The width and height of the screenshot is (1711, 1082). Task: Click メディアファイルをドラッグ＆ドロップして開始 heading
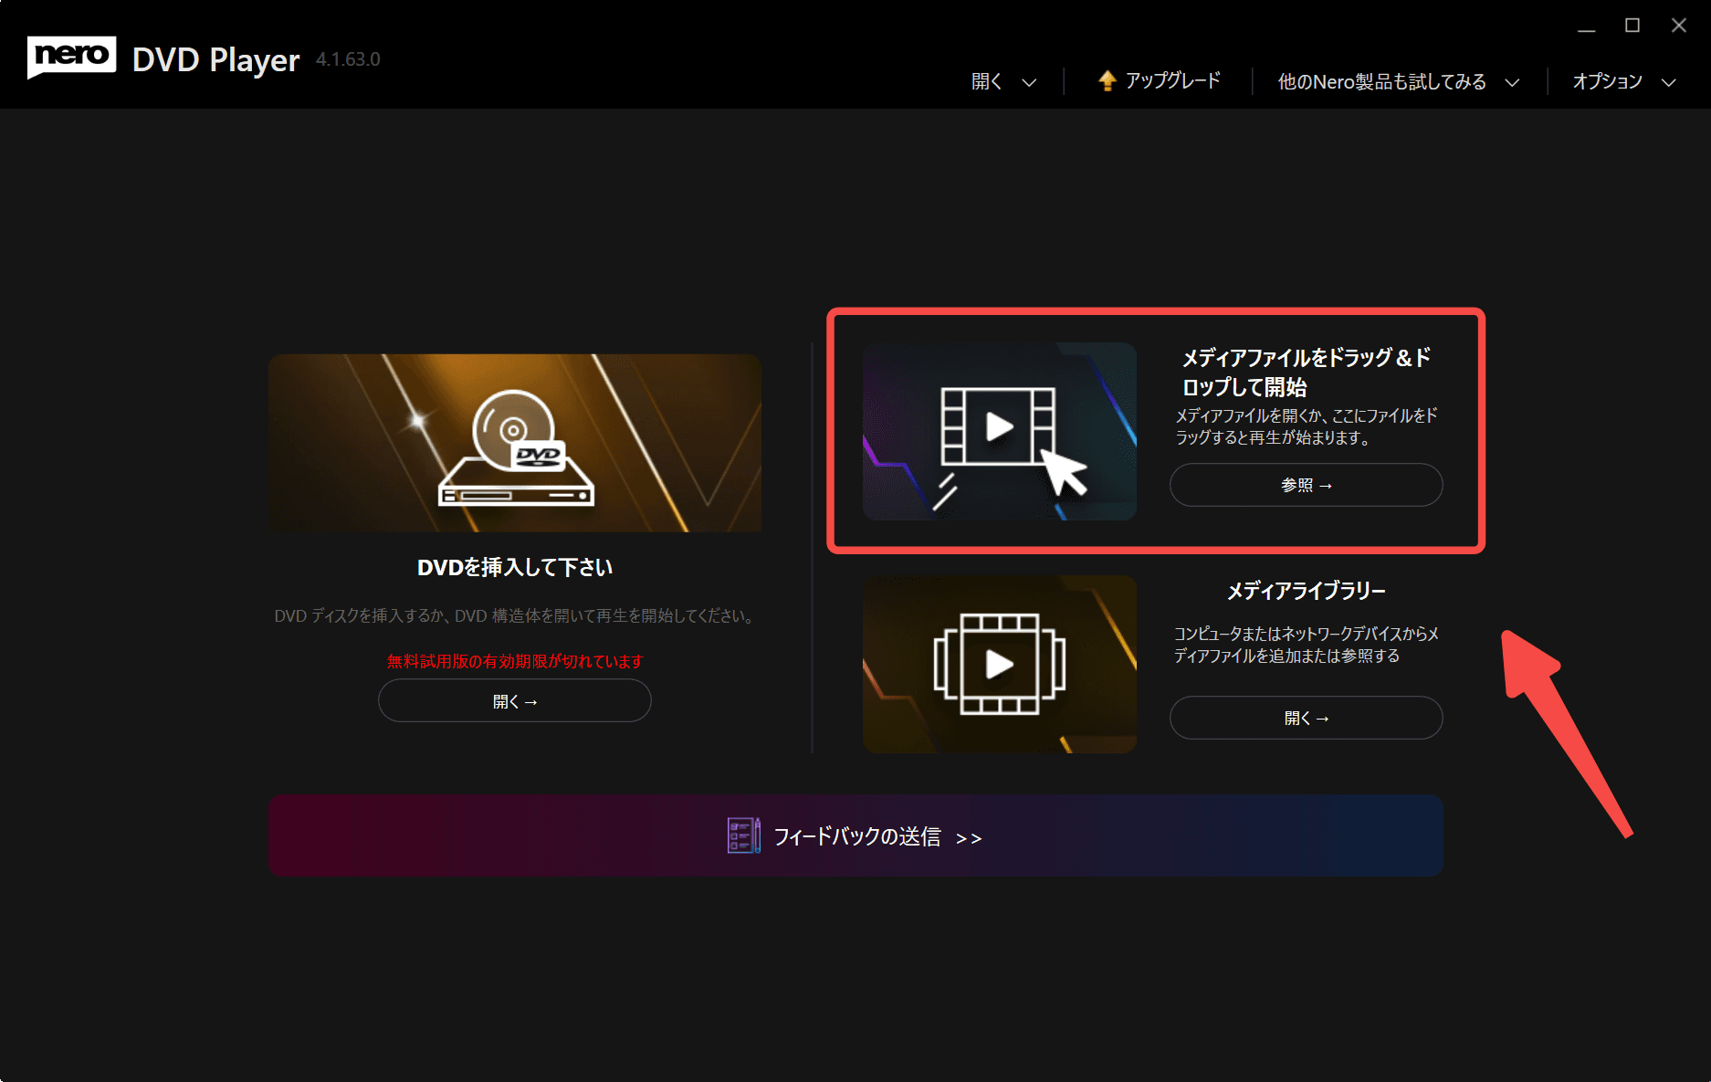click(1307, 372)
